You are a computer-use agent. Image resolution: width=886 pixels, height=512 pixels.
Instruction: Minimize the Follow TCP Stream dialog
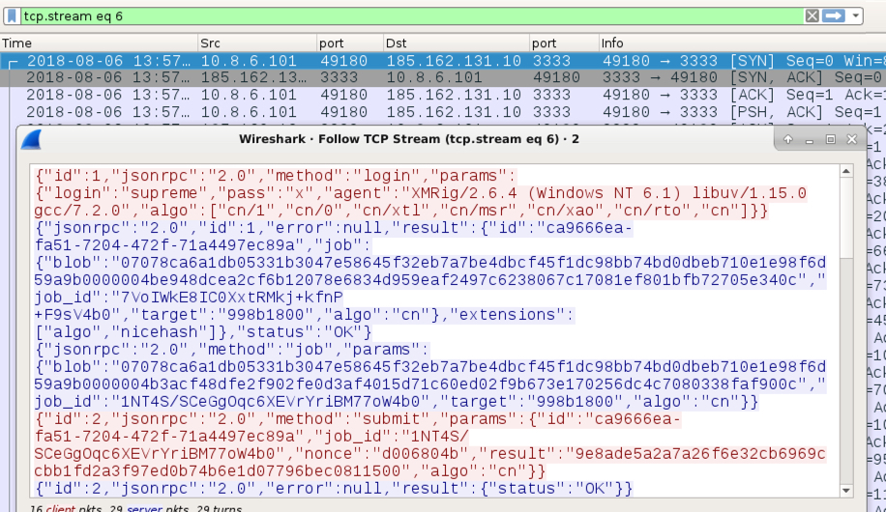(810, 139)
